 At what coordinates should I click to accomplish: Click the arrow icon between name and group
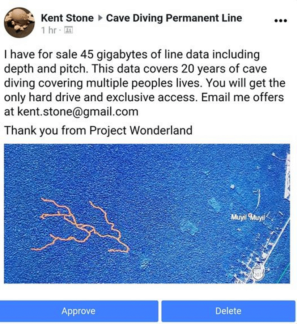click(100, 18)
